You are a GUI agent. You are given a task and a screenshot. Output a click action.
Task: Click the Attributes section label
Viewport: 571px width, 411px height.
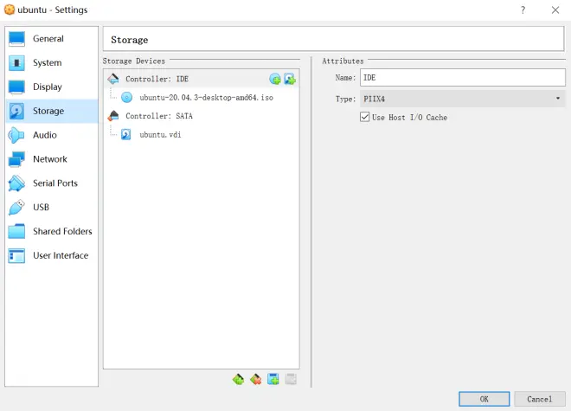pos(343,61)
